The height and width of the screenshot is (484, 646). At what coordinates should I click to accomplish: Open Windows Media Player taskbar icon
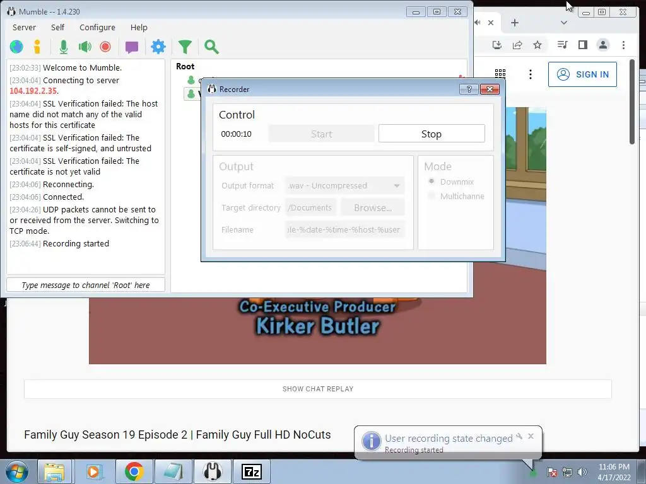(x=94, y=471)
